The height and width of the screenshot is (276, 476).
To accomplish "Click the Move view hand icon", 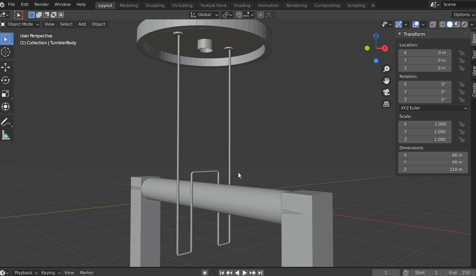I will (x=386, y=81).
